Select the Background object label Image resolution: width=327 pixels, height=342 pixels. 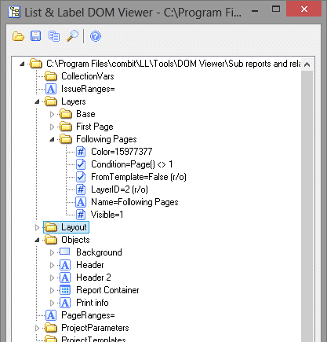coord(99,252)
